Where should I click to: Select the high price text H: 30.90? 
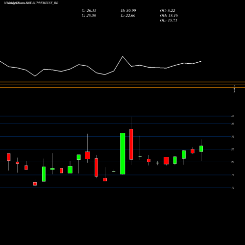pos(128,11)
